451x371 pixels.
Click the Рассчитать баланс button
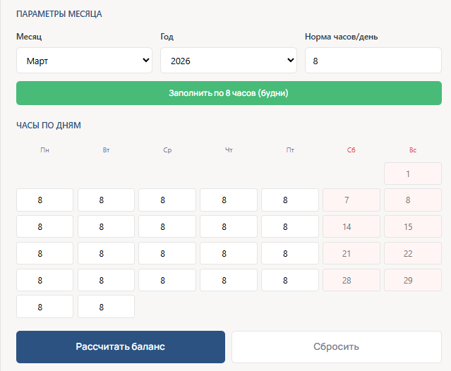click(121, 347)
